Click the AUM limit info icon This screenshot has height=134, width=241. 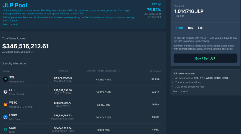[32, 52]
